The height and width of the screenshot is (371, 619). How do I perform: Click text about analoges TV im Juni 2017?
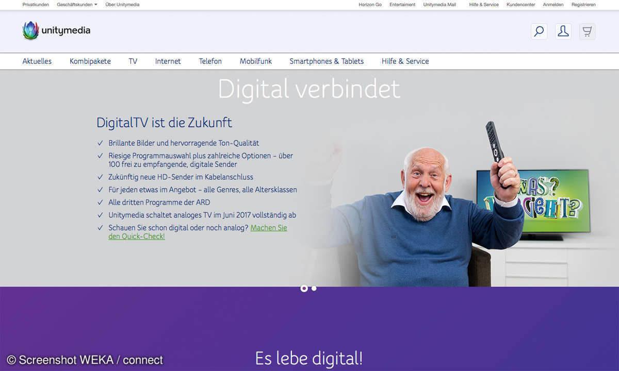click(x=202, y=215)
